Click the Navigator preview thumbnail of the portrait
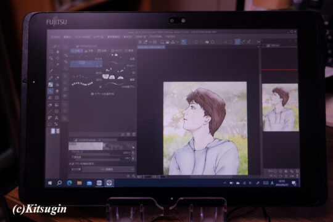This screenshot has width=333, height=222. (281, 107)
